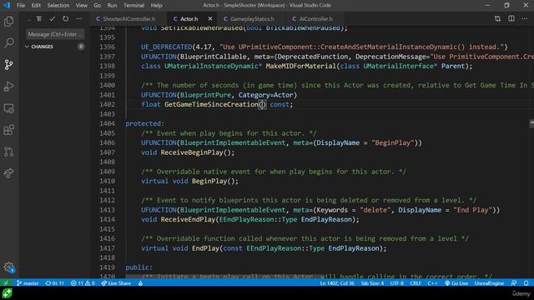Click the source control Refresh icon
Image resolution: width=534 pixels, height=300 pixels.
click(x=65, y=19)
